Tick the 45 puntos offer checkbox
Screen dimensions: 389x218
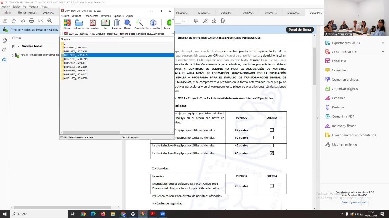click(272, 145)
